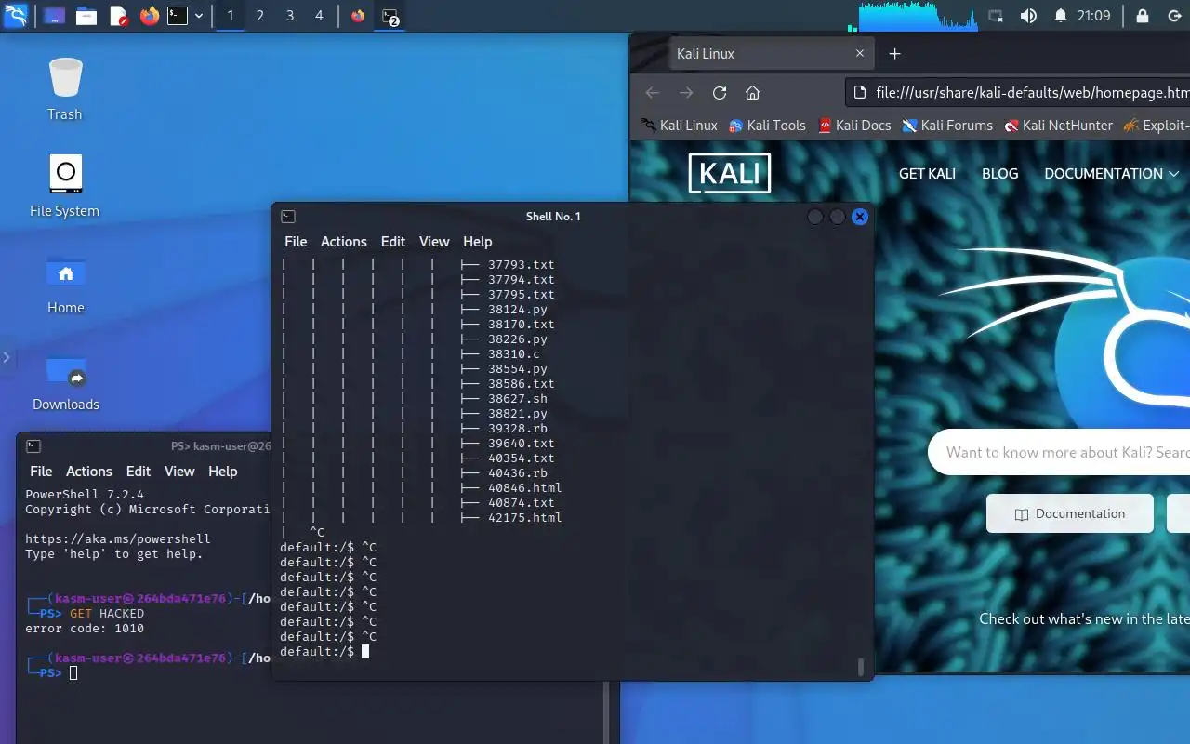Open the file manager panel launcher

(86, 16)
